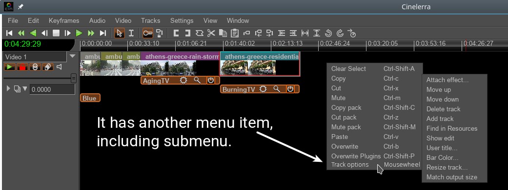Open the Keyframes menu
The height and width of the screenshot is (190, 508).
point(64,20)
